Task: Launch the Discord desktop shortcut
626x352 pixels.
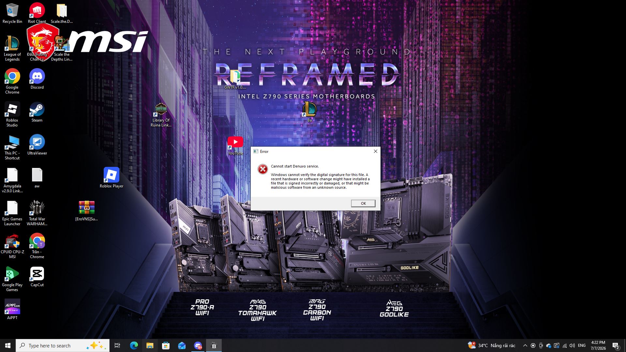Action: [37, 79]
